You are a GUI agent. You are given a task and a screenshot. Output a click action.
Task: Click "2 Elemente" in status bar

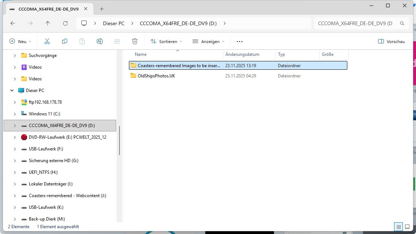[19, 227]
